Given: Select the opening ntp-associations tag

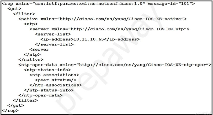Looking at the screenshot, I should click(54, 75).
